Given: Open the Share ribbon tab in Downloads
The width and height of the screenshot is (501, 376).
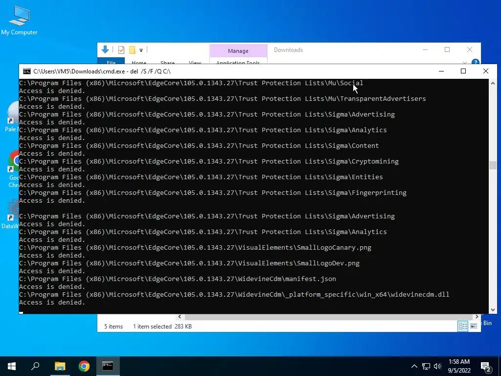Looking at the screenshot, I should click(x=167, y=62).
